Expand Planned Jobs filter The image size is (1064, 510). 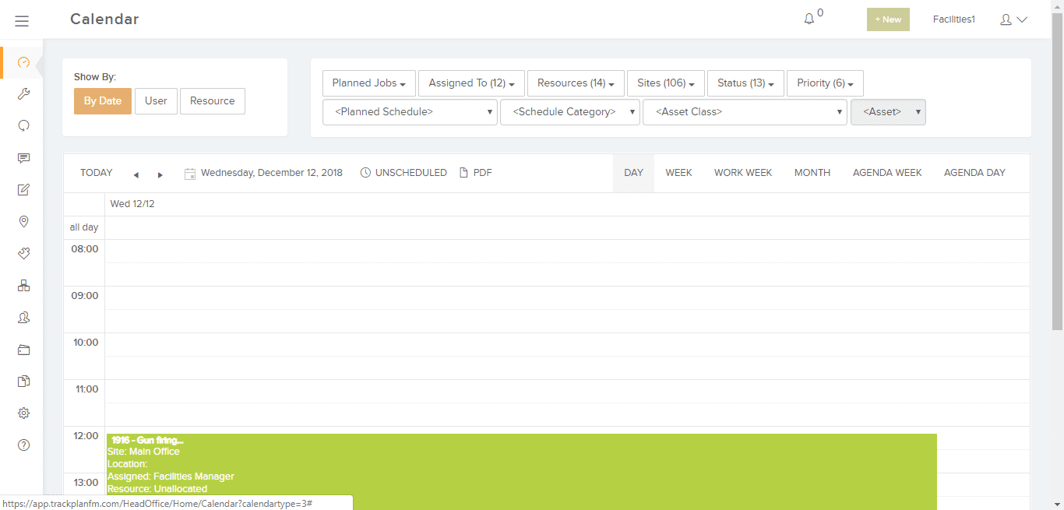[369, 83]
